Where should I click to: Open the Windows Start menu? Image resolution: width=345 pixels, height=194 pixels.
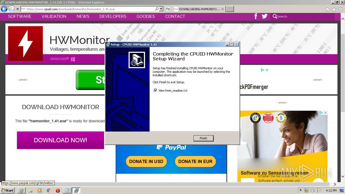pyautogui.click(x=7, y=190)
